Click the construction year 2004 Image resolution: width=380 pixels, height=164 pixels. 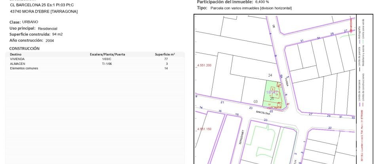(x=50, y=40)
